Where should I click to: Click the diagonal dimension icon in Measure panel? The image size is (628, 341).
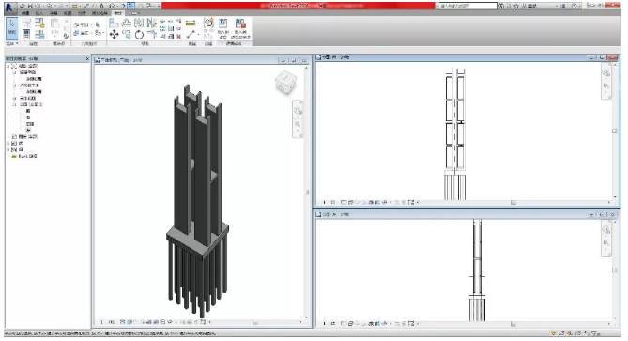[191, 35]
